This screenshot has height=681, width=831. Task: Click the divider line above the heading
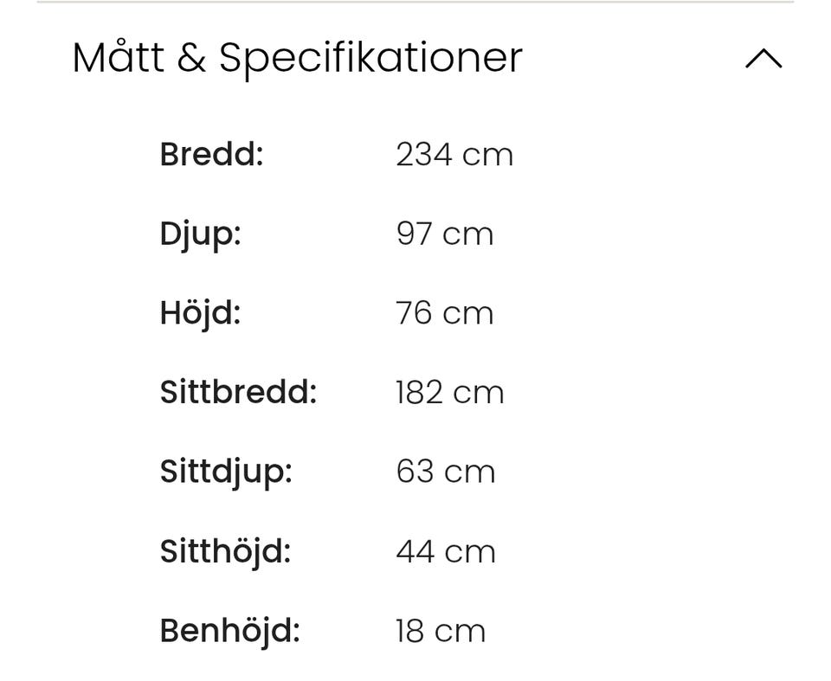click(x=415, y=3)
